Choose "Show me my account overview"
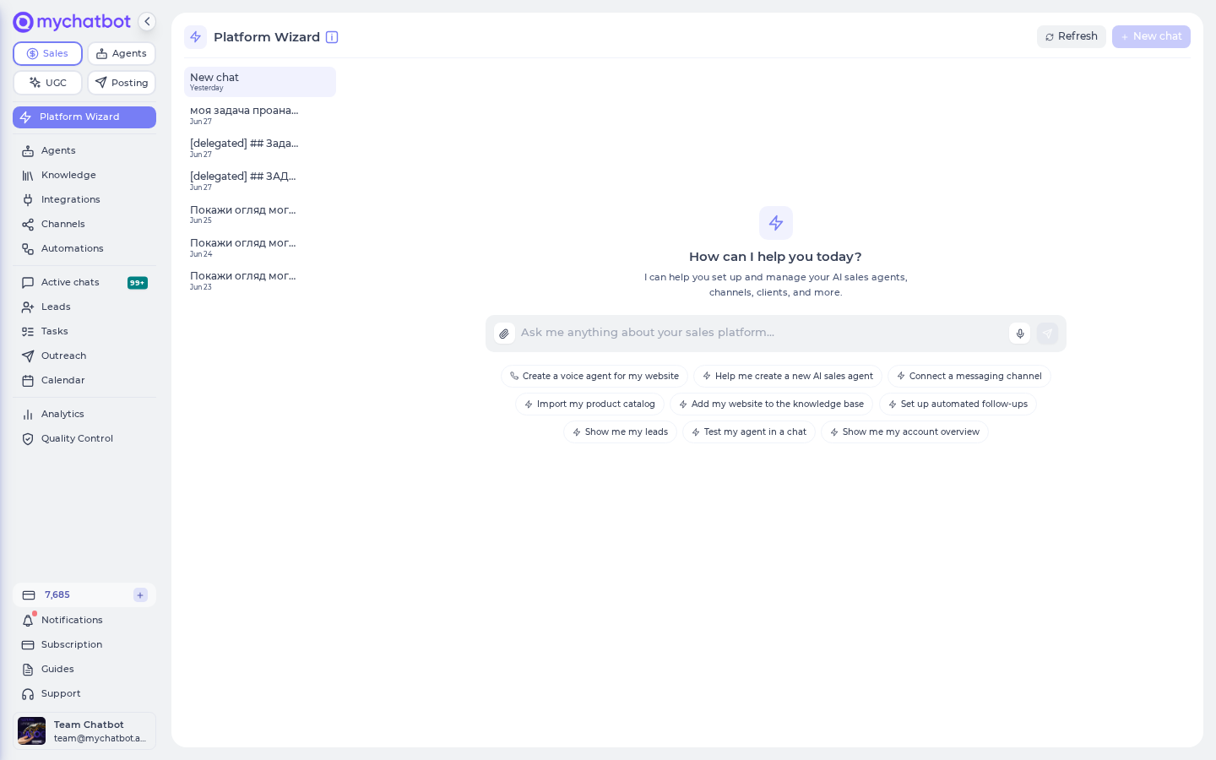This screenshot has height=760, width=1216. 904,432
